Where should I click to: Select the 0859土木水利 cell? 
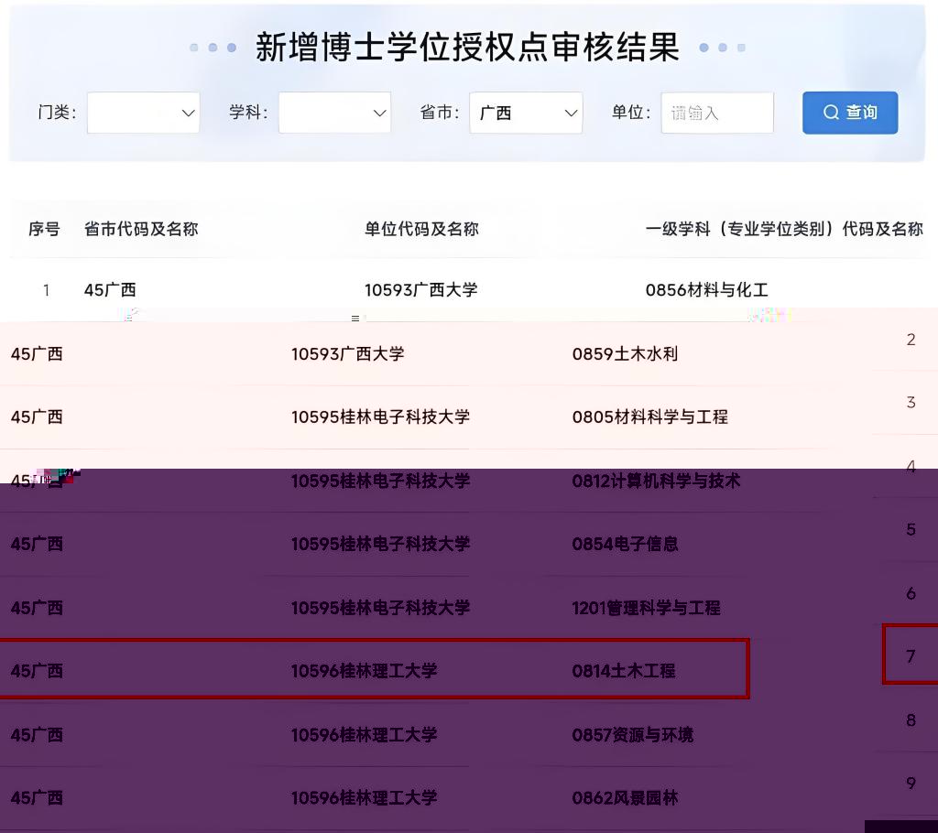(x=625, y=354)
